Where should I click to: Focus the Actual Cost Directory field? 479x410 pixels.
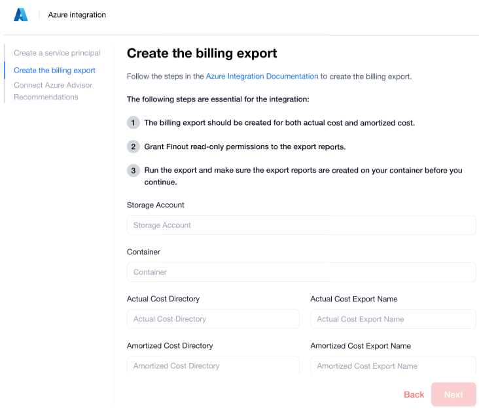[x=213, y=319]
